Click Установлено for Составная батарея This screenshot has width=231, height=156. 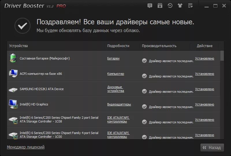(204, 58)
